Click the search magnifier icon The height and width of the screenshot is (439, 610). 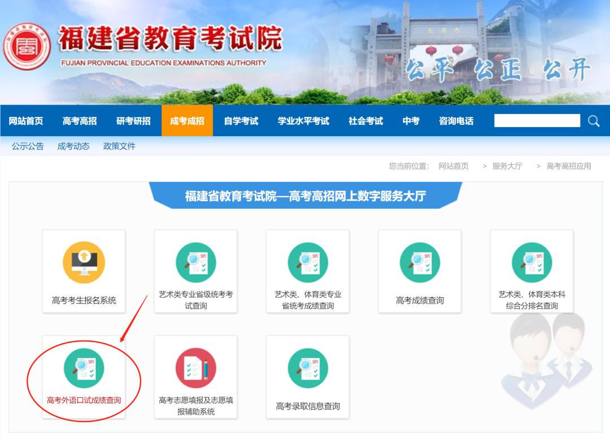tap(592, 120)
